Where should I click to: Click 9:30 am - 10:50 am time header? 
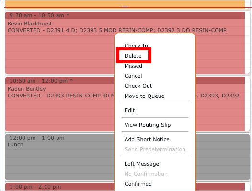39,15
